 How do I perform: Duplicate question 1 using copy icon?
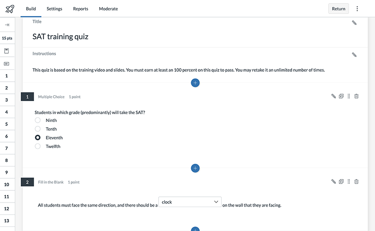pyautogui.click(x=341, y=96)
